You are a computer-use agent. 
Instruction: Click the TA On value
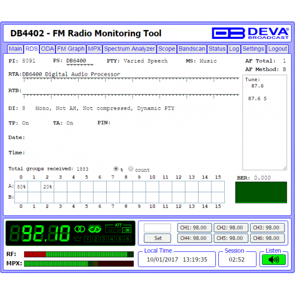(70, 123)
